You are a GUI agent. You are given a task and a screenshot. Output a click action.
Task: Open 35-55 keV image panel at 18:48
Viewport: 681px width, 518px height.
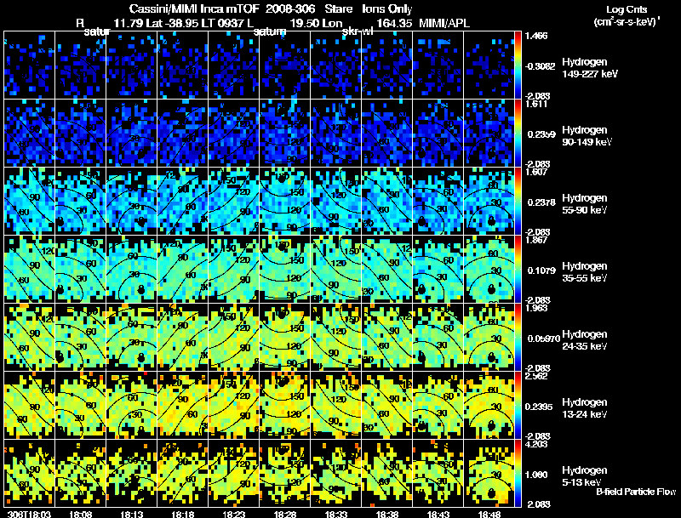click(x=489, y=269)
